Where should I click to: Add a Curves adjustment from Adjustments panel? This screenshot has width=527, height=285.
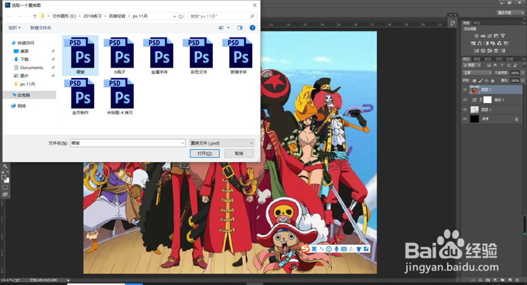point(490,36)
